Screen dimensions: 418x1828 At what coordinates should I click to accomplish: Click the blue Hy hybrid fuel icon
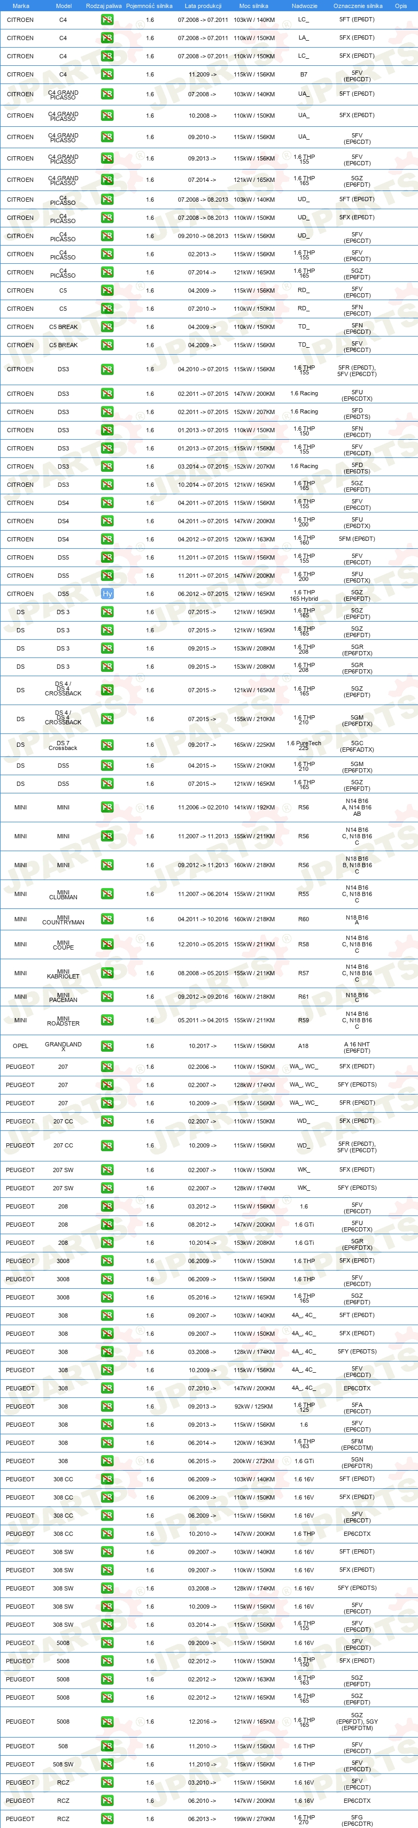[x=107, y=594]
